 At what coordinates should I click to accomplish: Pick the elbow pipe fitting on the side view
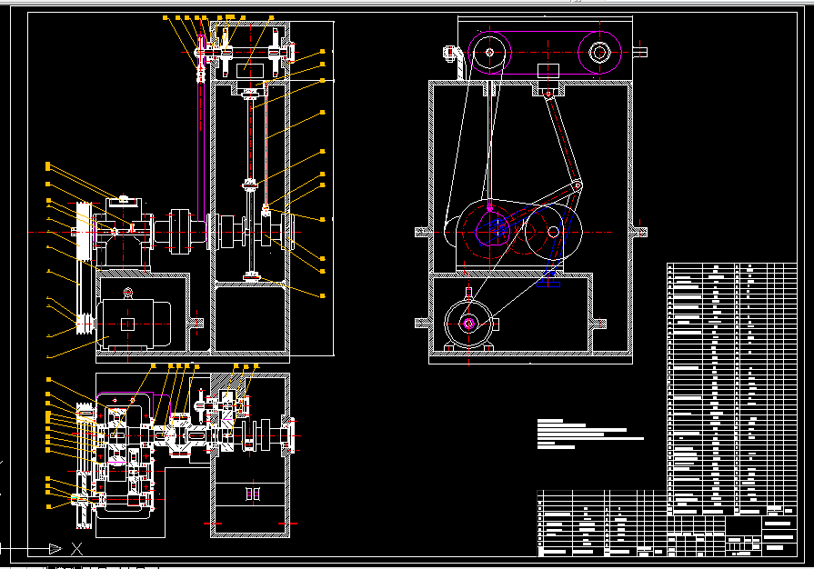tap(454, 61)
